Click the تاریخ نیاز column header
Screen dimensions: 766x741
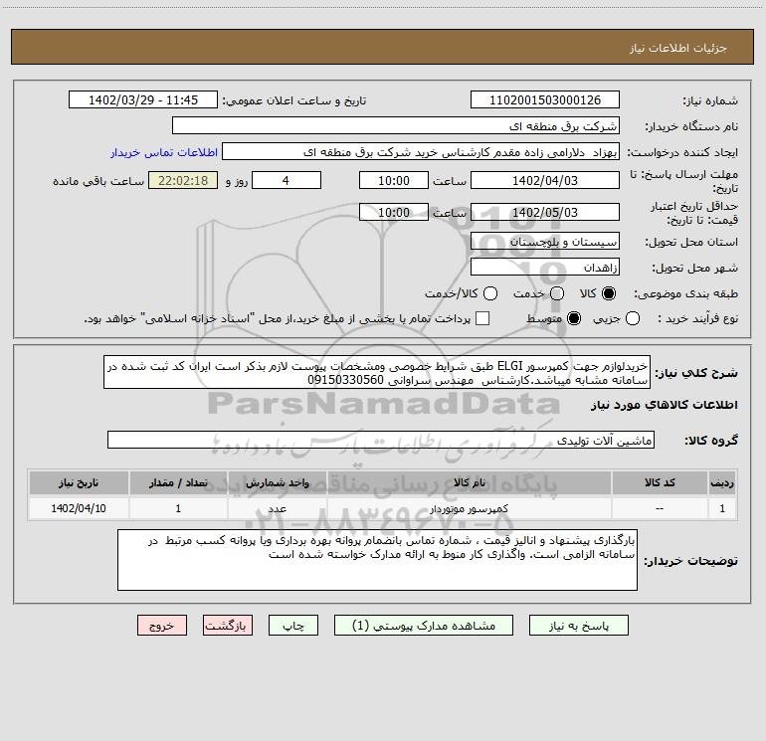(79, 482)
